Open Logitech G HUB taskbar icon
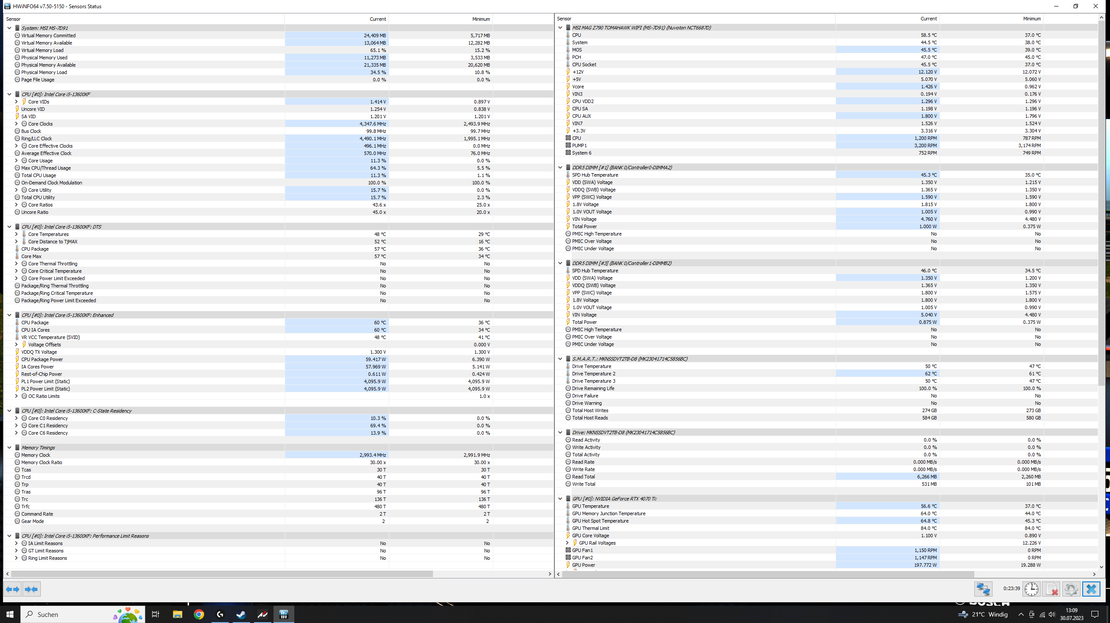The height and width of the screenshot is (623, 1110). point(220,614)
